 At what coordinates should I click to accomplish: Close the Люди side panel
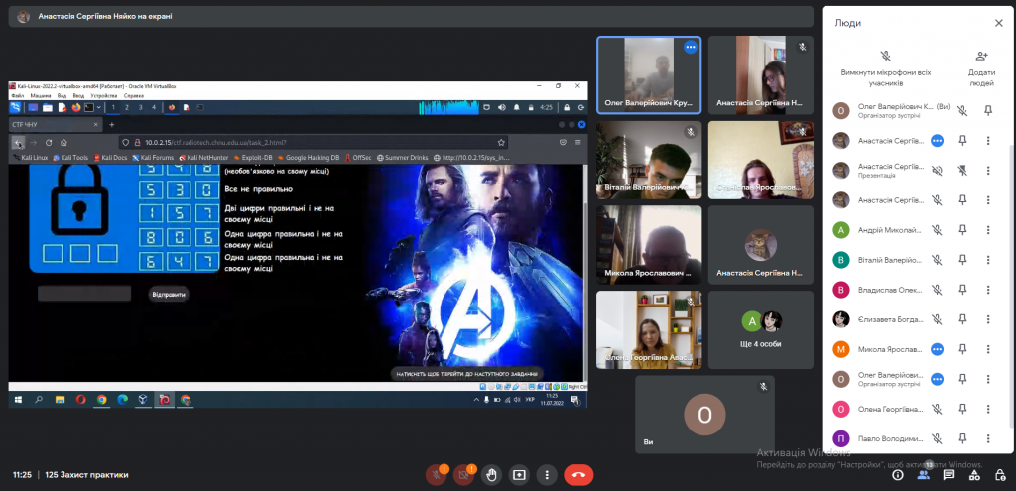998,23
